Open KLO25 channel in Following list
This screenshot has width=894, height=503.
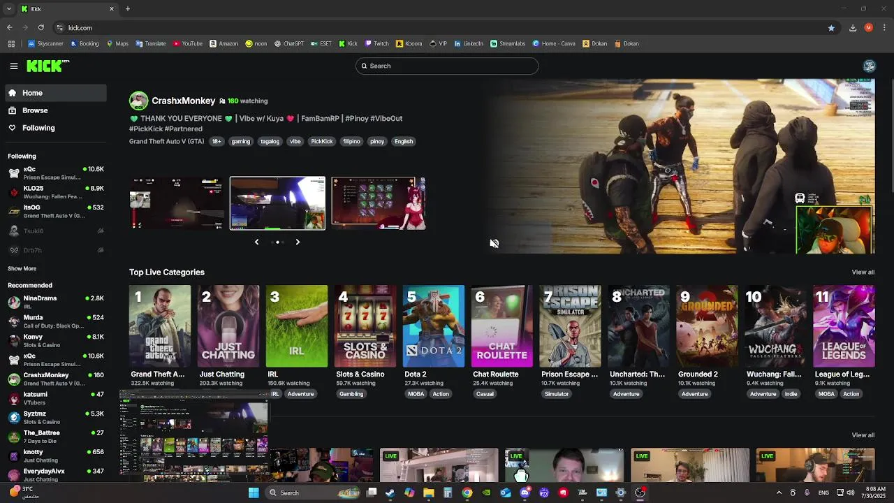point(54,192)
